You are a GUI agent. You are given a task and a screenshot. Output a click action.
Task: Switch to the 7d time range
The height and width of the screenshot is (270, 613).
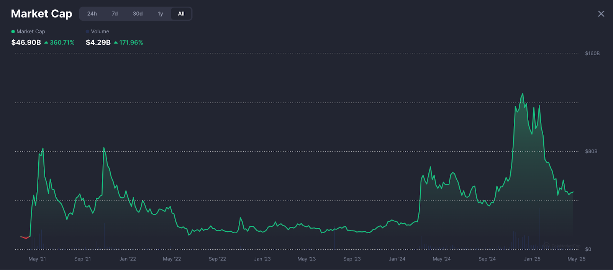[x=115, y=14]
